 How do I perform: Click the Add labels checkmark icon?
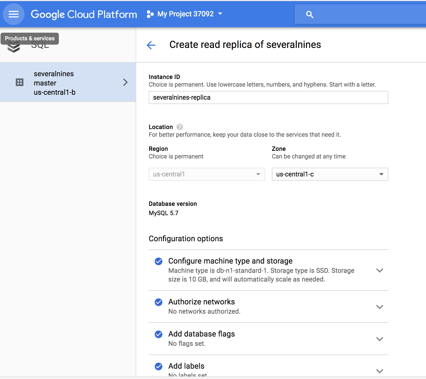pos(159,366)
